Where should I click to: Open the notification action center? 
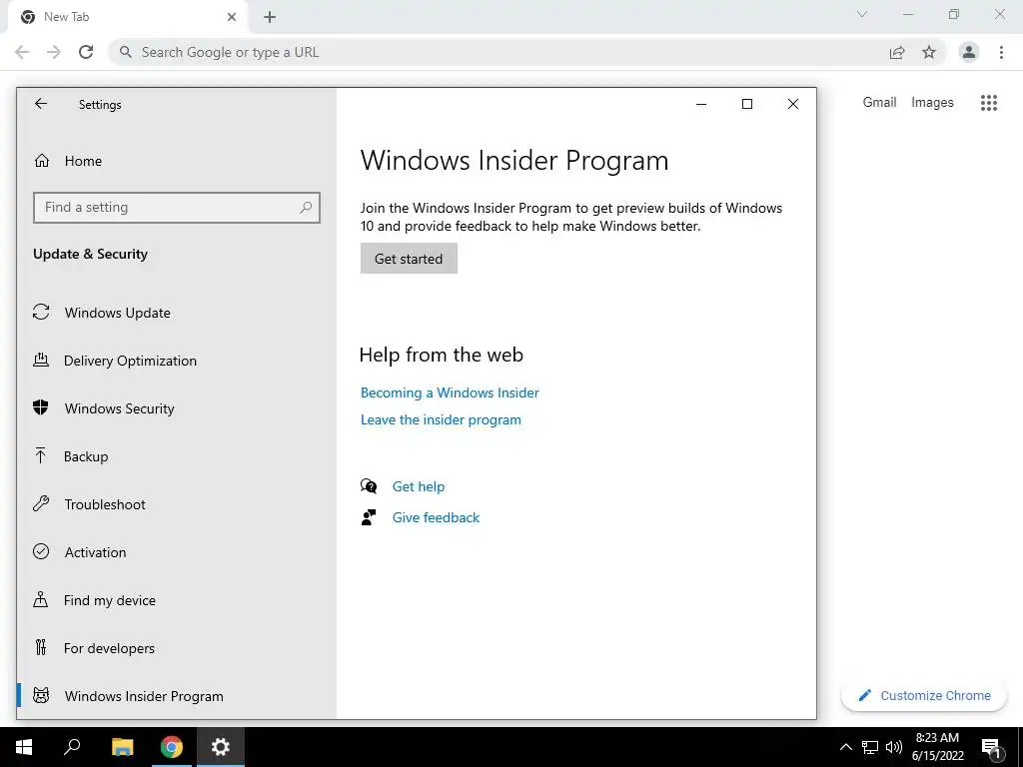point(991,748)
